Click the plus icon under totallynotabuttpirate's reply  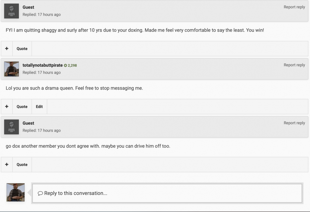click(7, 107)
